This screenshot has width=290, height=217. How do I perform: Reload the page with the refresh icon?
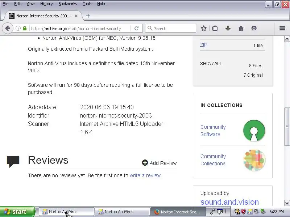137,29
